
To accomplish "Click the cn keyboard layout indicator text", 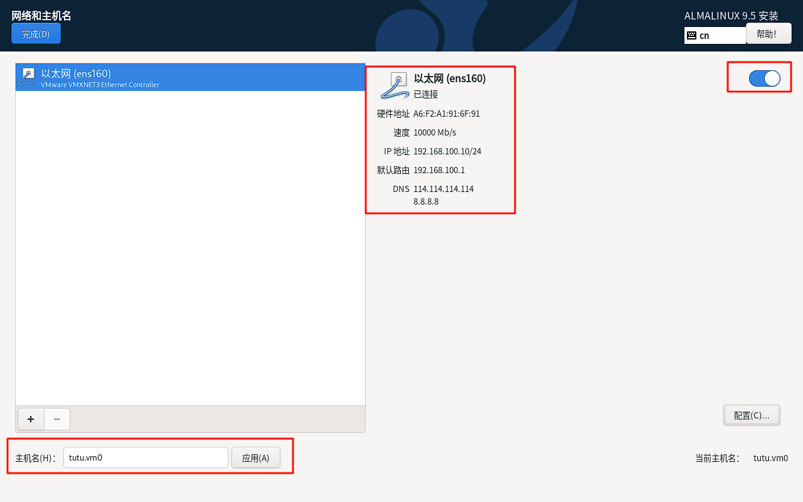I will (705, 36).
